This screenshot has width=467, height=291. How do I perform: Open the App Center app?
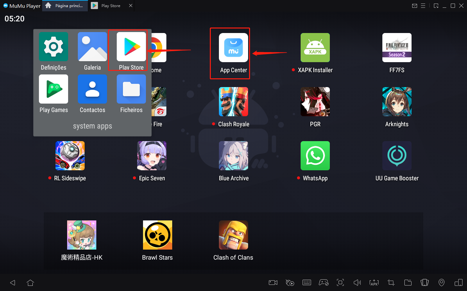[x=233, y=48]
